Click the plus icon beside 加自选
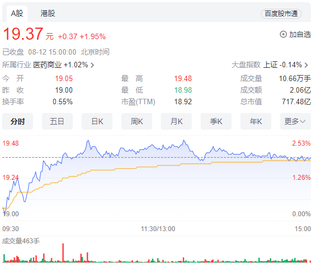317x267 pixels. click(x=283, y=34)
